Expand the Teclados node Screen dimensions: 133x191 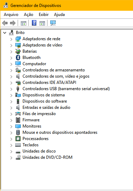coord(11,145)
